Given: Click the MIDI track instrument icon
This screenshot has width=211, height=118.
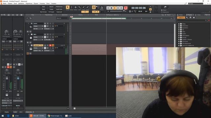Looking at the screenshot, I should coord(31,38).
